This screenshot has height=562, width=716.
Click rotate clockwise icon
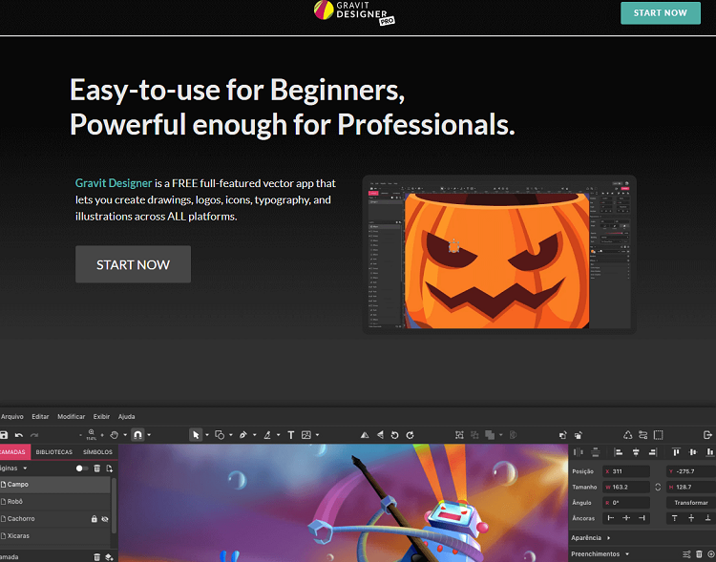pos(411,435)
